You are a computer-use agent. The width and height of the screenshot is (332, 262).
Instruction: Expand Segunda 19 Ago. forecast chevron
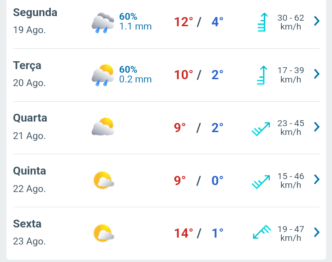pyautogui.click(x=317, y=21)
